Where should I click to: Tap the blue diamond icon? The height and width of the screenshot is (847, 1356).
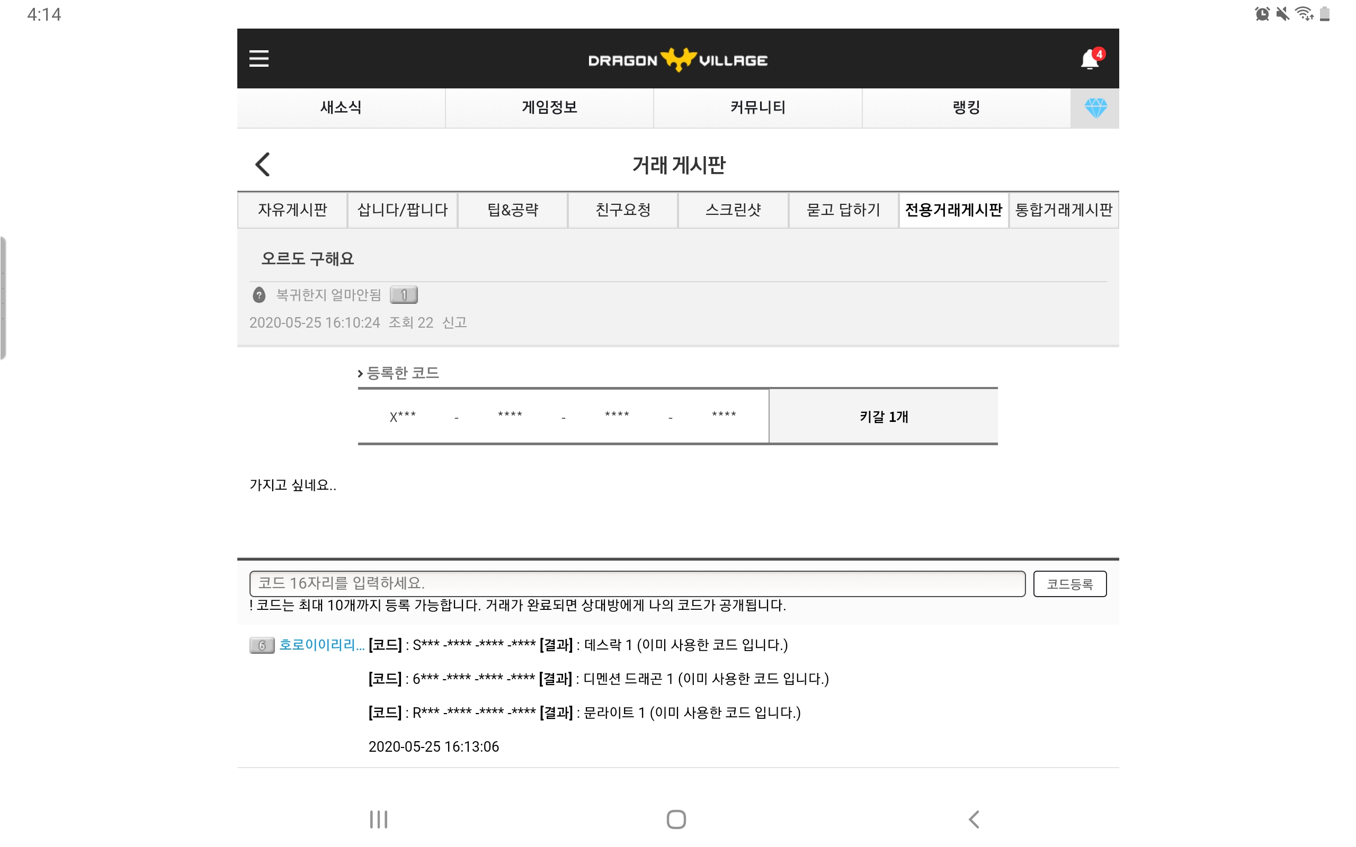tap(1095, 107)
